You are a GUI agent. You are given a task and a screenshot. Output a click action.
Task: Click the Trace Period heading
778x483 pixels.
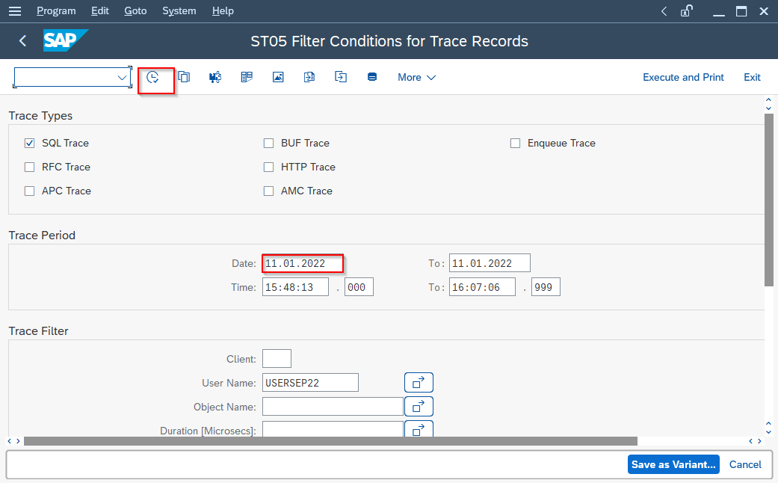click(42, 236)
